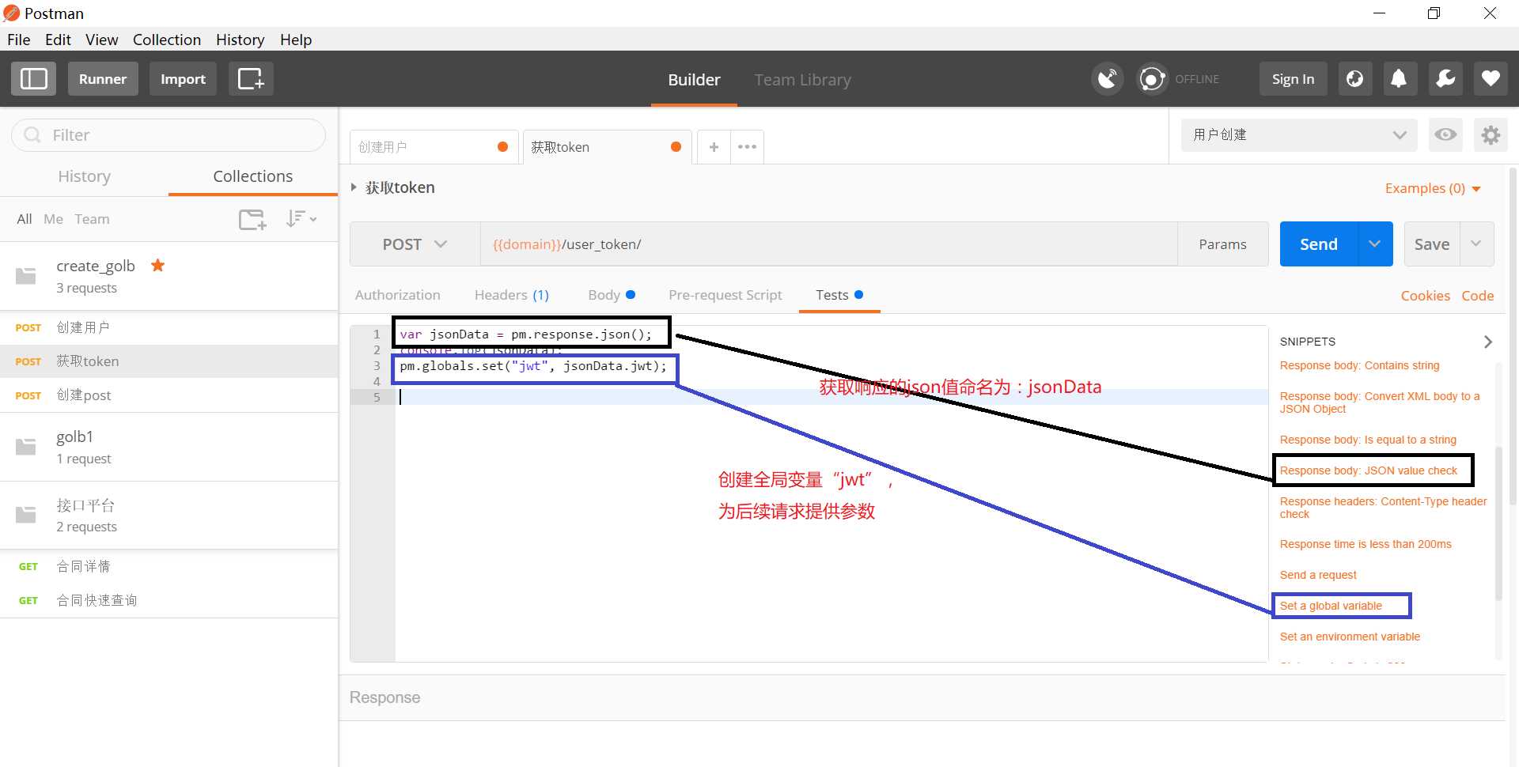Click the Send button
This screenshot has height=767, width=1519.
pyautogui.click(x=1319, y=244)
